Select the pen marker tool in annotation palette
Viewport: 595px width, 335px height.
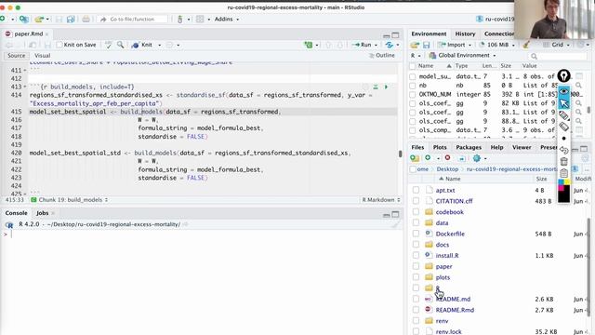[564, 115]
